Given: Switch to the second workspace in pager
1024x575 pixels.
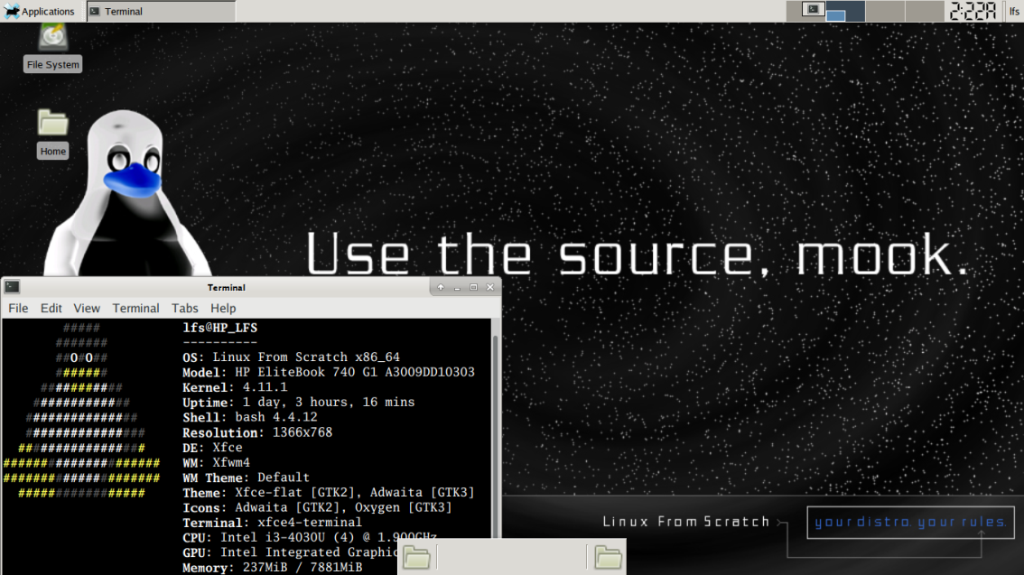Looking at the screenshot, I should pos(846,11).
